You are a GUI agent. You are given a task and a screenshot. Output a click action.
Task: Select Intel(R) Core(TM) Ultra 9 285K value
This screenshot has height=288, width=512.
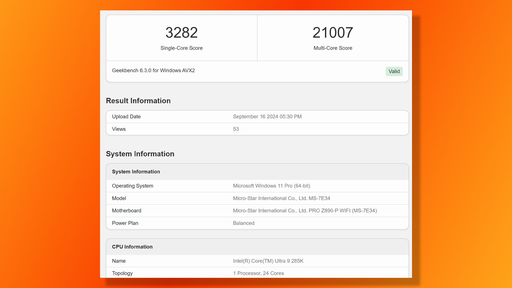click(268, 261)
